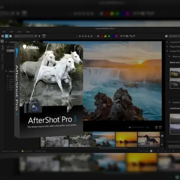The height and width of the screenshot is (180, 180).
Task: Click the sort arrow icon in toolbar
Action: point(35,36)
